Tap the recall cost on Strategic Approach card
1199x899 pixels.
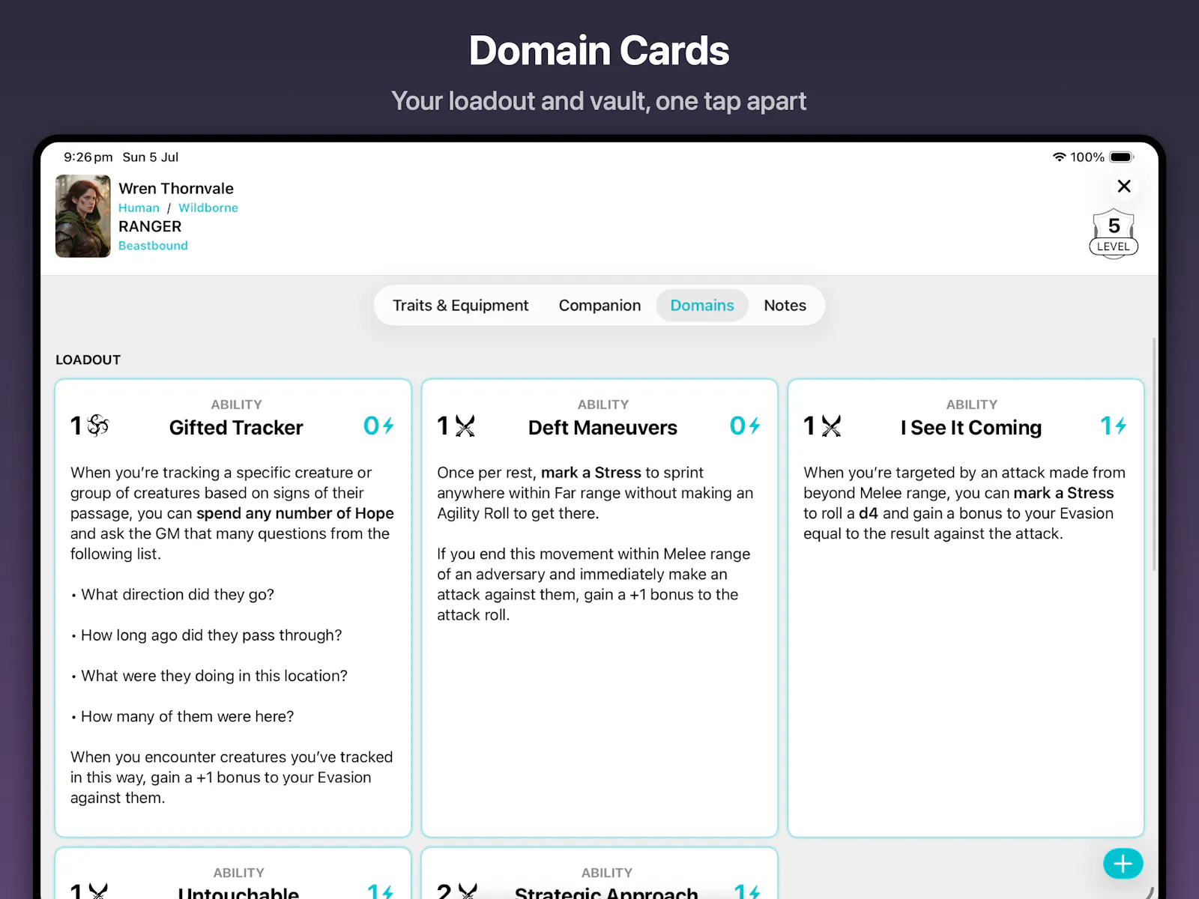pyautogui.click(x=748, y=891)
